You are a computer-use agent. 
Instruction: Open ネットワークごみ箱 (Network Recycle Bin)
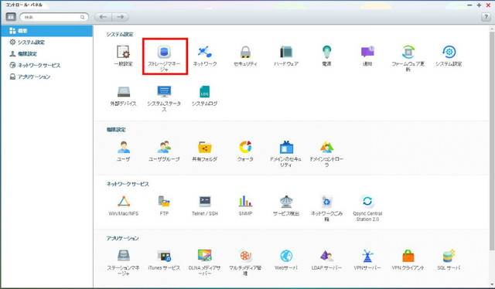pyautogui.click(x=326, y=201)
